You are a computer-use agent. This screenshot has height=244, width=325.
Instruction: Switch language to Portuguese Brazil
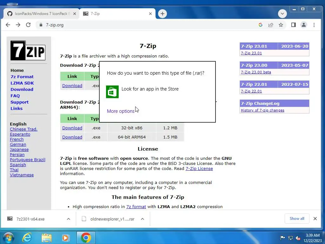pyautogui.click(x=28, y=160)
